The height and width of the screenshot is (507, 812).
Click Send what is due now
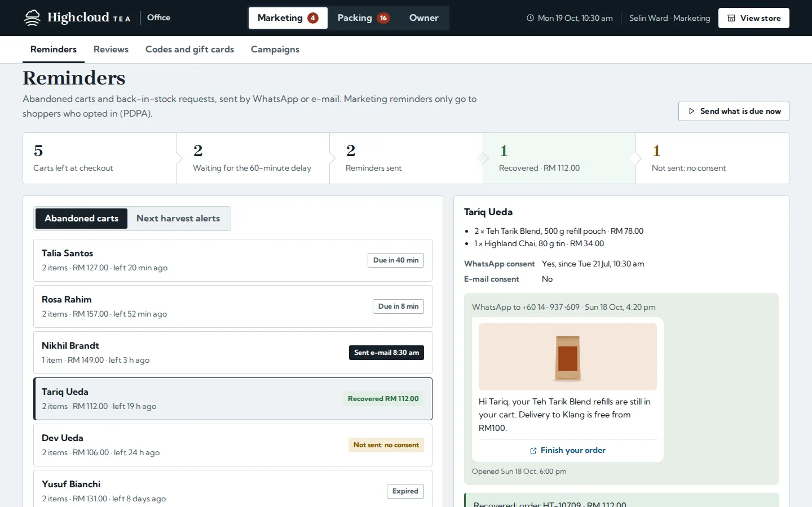pos(734,111)
